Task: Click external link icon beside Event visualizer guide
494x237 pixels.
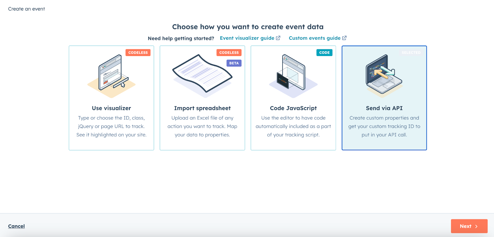Action: click(278, 38)
